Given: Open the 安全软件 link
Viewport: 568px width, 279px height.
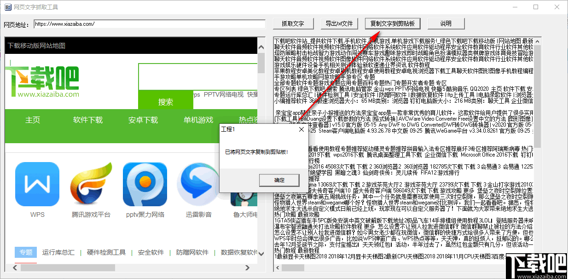Looking at the screenshot, I should pos(151,252).
